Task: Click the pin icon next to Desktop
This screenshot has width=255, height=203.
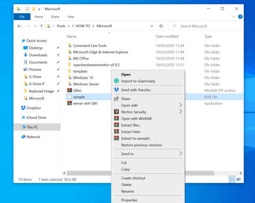Action: coord(58,48)
